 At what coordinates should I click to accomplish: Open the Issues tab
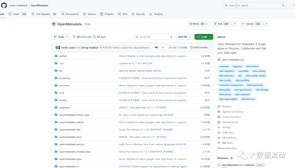[x=17, y=14]
